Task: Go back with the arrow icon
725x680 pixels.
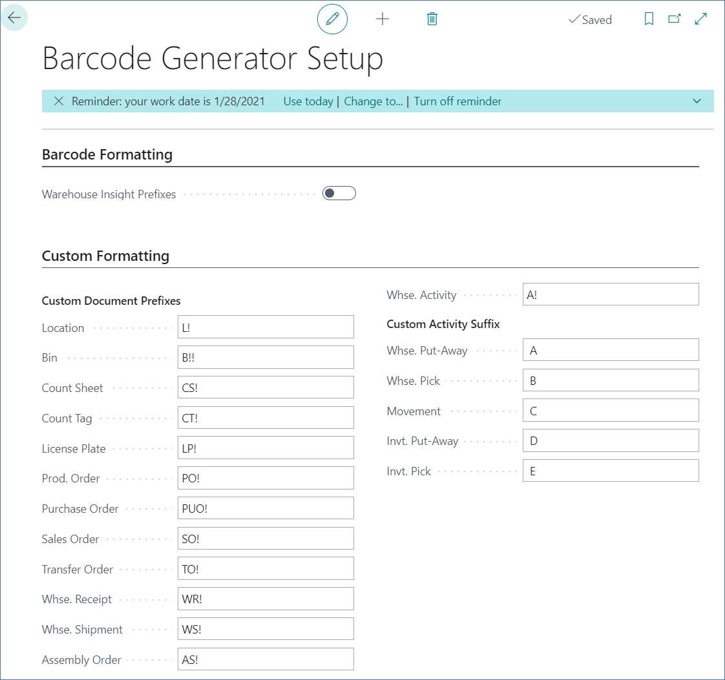Action: 14,18
